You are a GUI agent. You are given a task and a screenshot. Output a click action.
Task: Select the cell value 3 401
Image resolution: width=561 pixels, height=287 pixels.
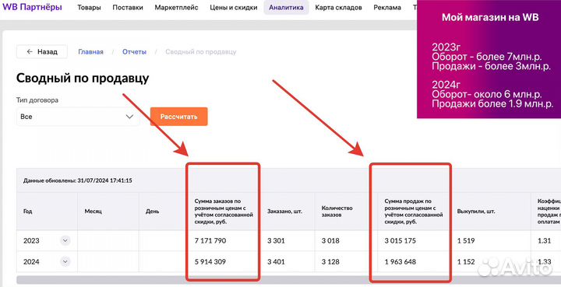pyautogui.click(x=276, y=261)
